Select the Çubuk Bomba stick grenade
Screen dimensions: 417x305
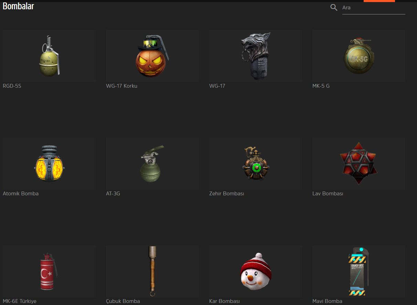click(x=152, y=271)
